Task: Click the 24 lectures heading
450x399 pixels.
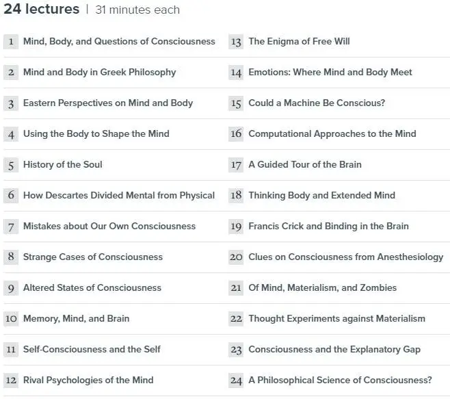Action: (41, 9)
